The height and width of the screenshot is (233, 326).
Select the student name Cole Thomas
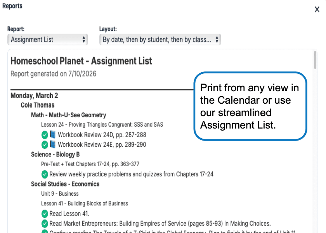[37, 105]
